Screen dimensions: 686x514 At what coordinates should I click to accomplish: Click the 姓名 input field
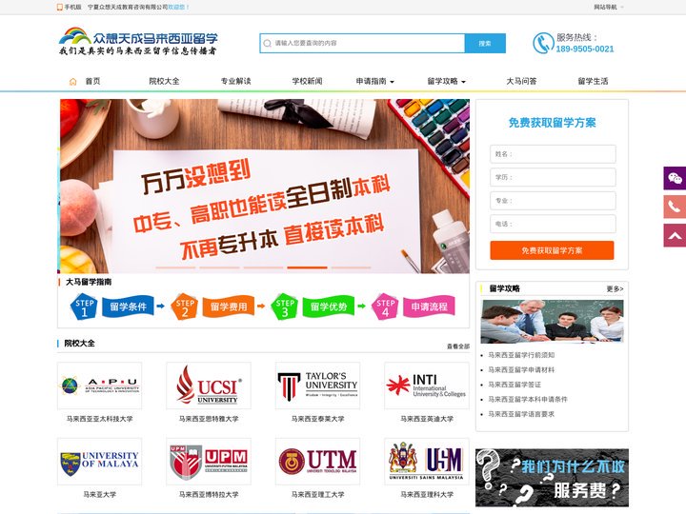click(553, 154)
